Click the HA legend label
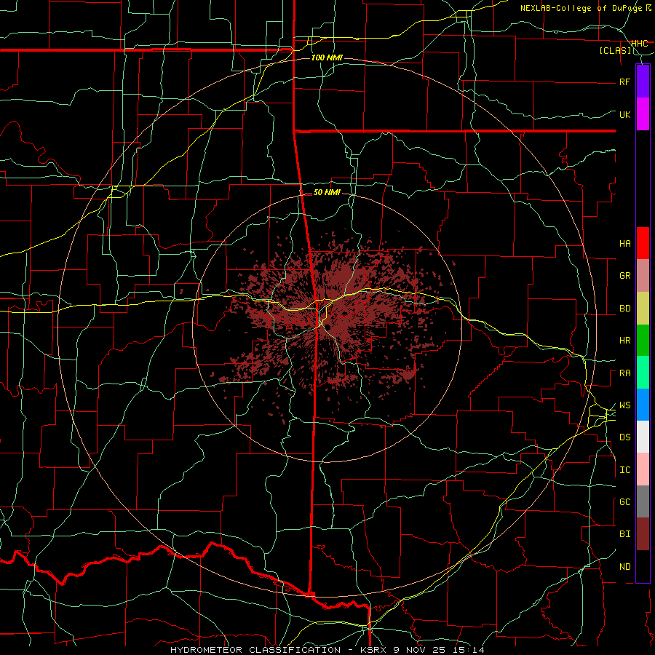 (x=624, y=244)
